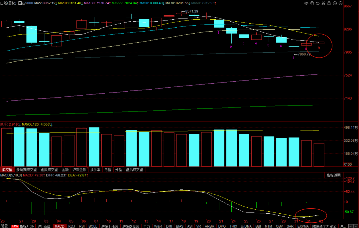The height and width of the screenshot is (228, 359).
Task: Click the undo arrow icon
Action: 318,3
